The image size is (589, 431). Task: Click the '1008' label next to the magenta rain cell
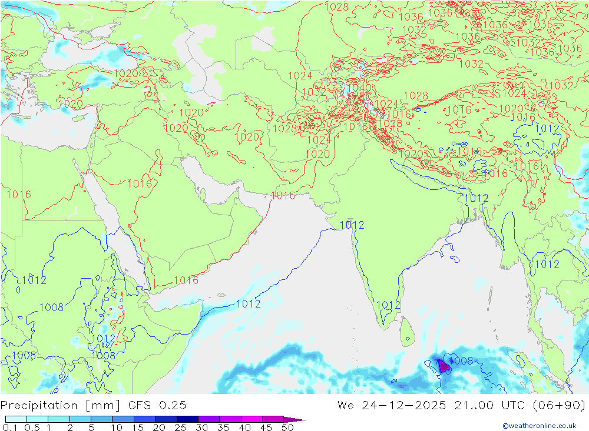tap(462, 361)
